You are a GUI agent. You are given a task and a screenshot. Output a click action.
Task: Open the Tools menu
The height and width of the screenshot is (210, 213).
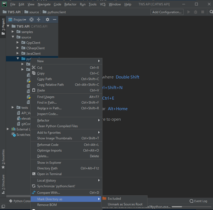[x=93, y=4]
